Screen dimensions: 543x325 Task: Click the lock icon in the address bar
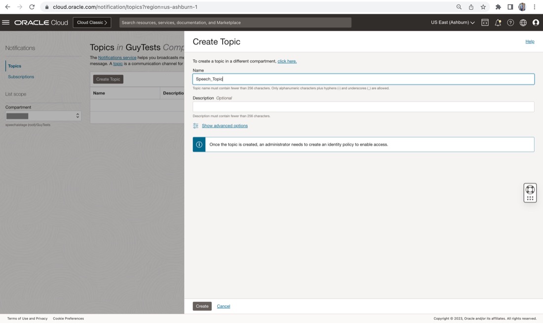coord(47,7)
